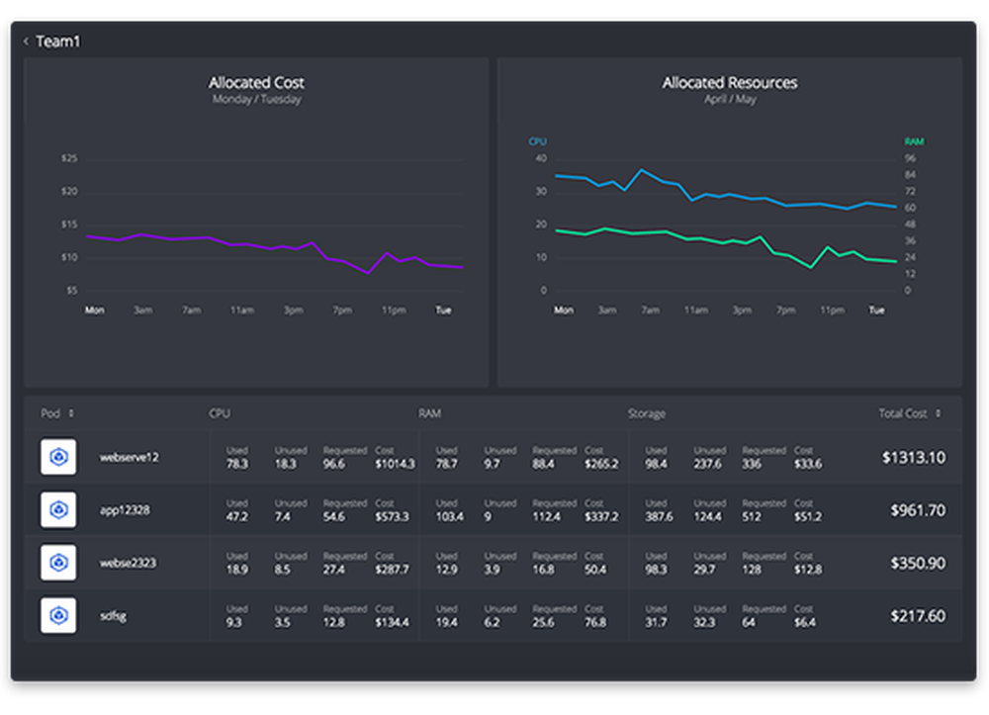The height and width of the screenshot is (715, 989).
Task: Select webserve12 CPU cost $1014.3
Action: [395, 464]
